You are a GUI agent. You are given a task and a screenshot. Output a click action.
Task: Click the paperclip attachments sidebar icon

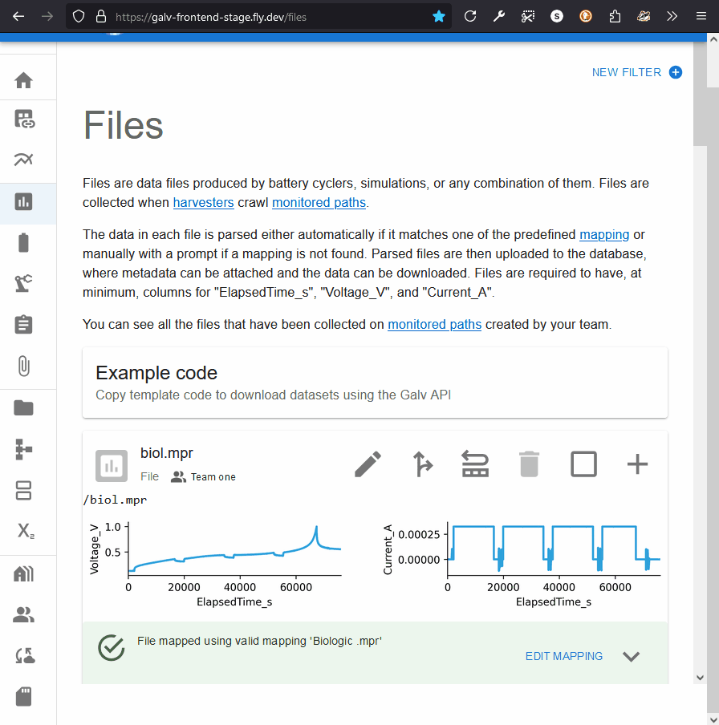pos(24,367)
